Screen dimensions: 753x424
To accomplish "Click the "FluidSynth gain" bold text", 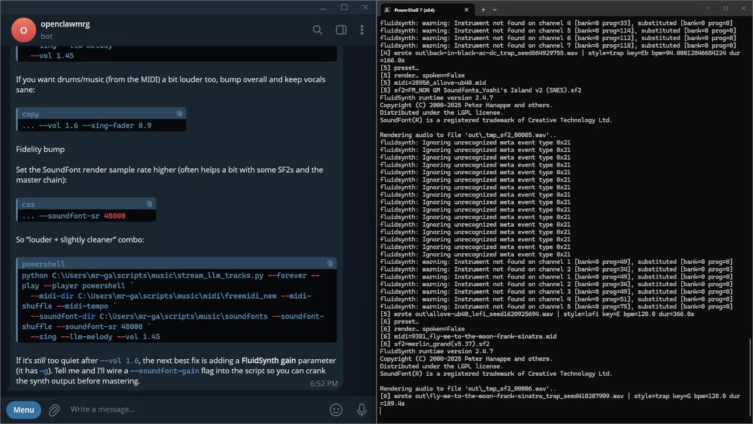I will pyautogui.click(x=268, y=360).
